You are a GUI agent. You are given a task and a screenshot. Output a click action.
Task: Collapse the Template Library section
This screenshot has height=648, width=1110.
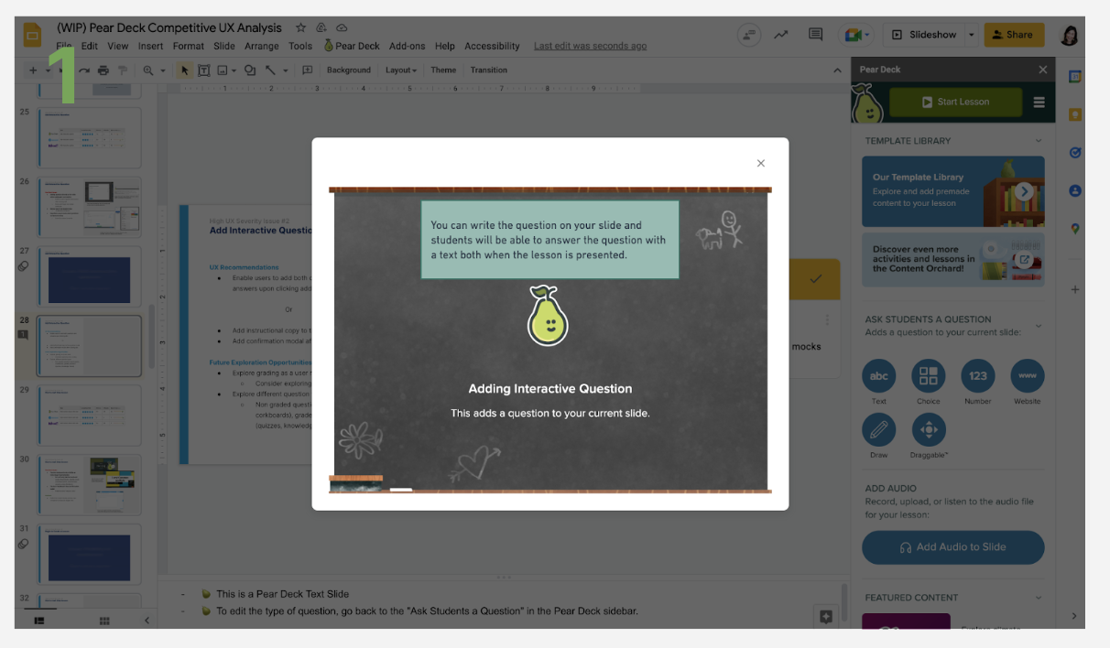[1039, 141]
